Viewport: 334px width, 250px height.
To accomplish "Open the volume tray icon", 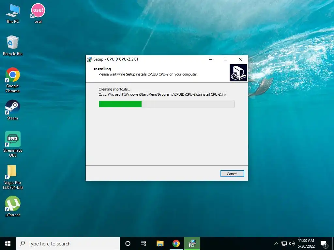I will click(x=292, y=243).
